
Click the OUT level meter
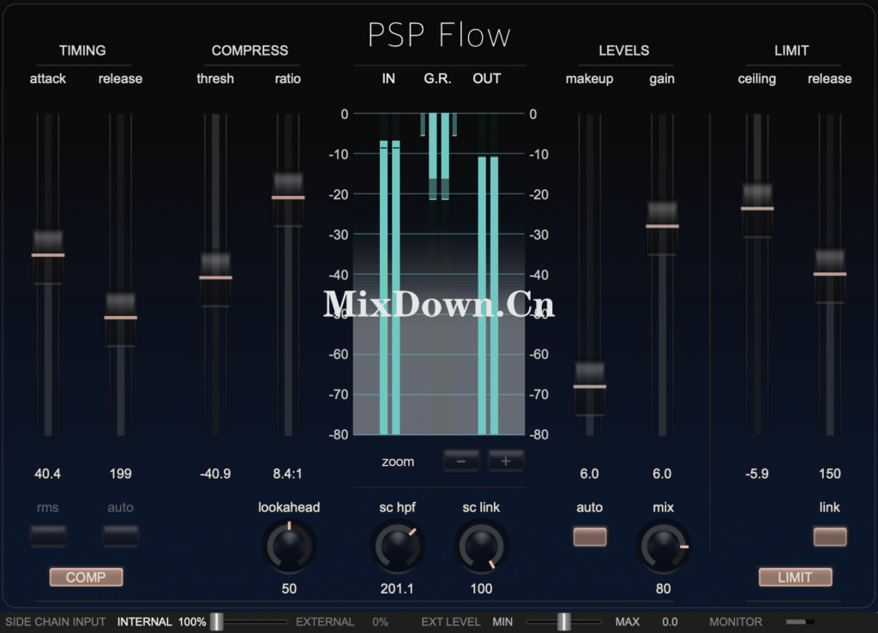click(x=488, y=274)
